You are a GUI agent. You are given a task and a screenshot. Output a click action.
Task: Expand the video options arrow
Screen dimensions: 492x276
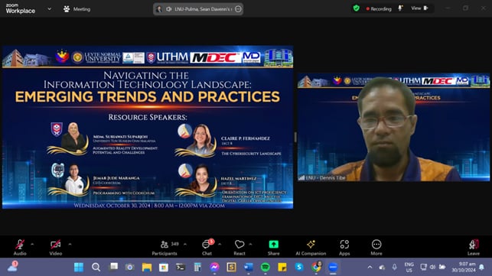[x=70, y=244]
